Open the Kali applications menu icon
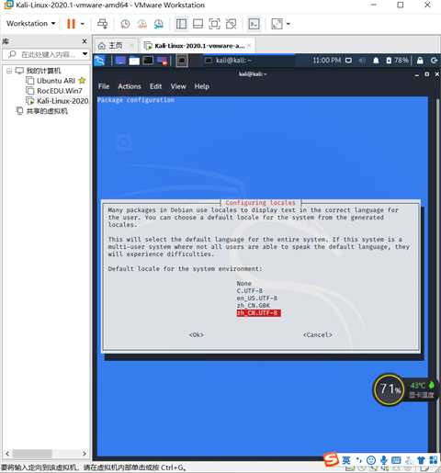This screenshot has width=441, height=473. tap(100, 61)
